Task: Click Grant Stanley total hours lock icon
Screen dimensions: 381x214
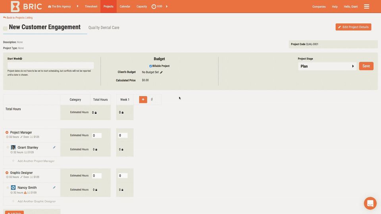Action: pos(96,149)
